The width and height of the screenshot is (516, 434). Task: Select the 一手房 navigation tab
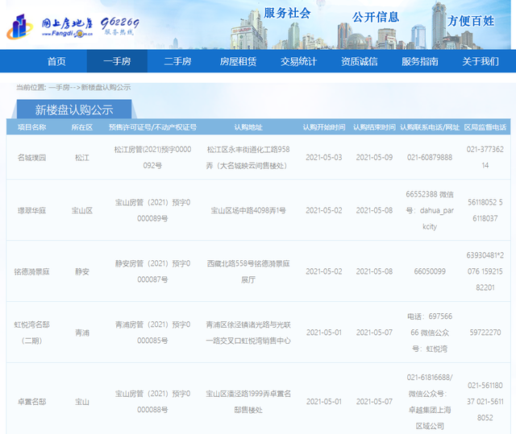(x=117, y=61)
